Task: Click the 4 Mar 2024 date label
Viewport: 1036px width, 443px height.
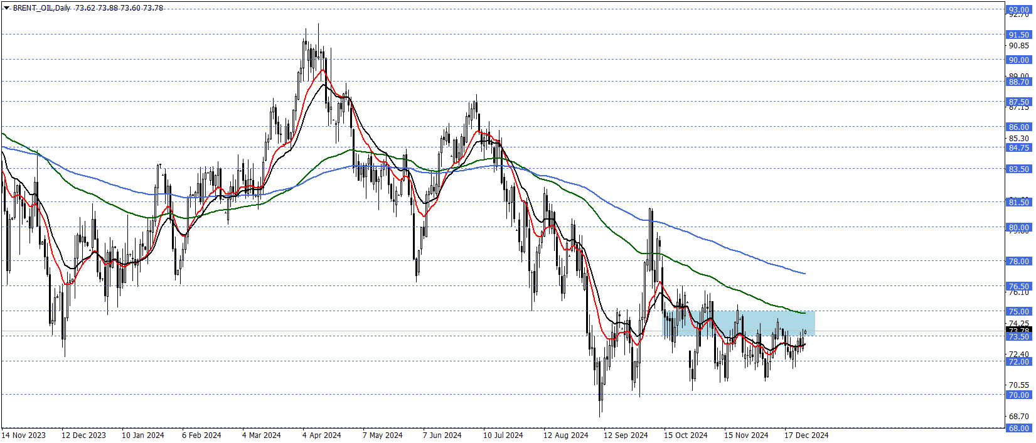Action: pos(261,435)
